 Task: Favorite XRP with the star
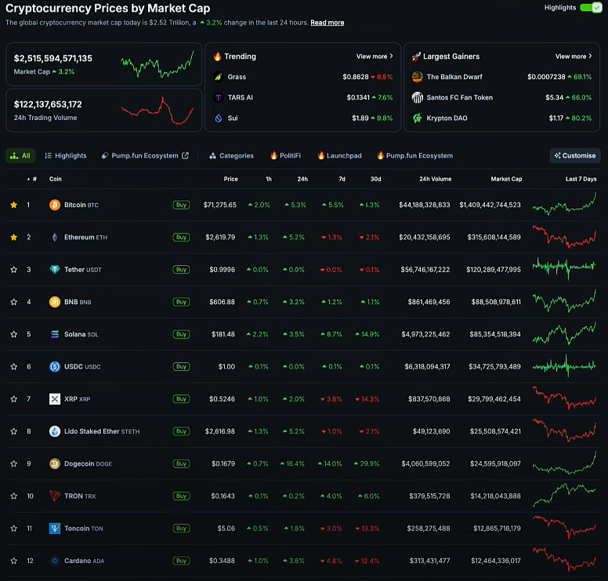[x=14, y=398]
